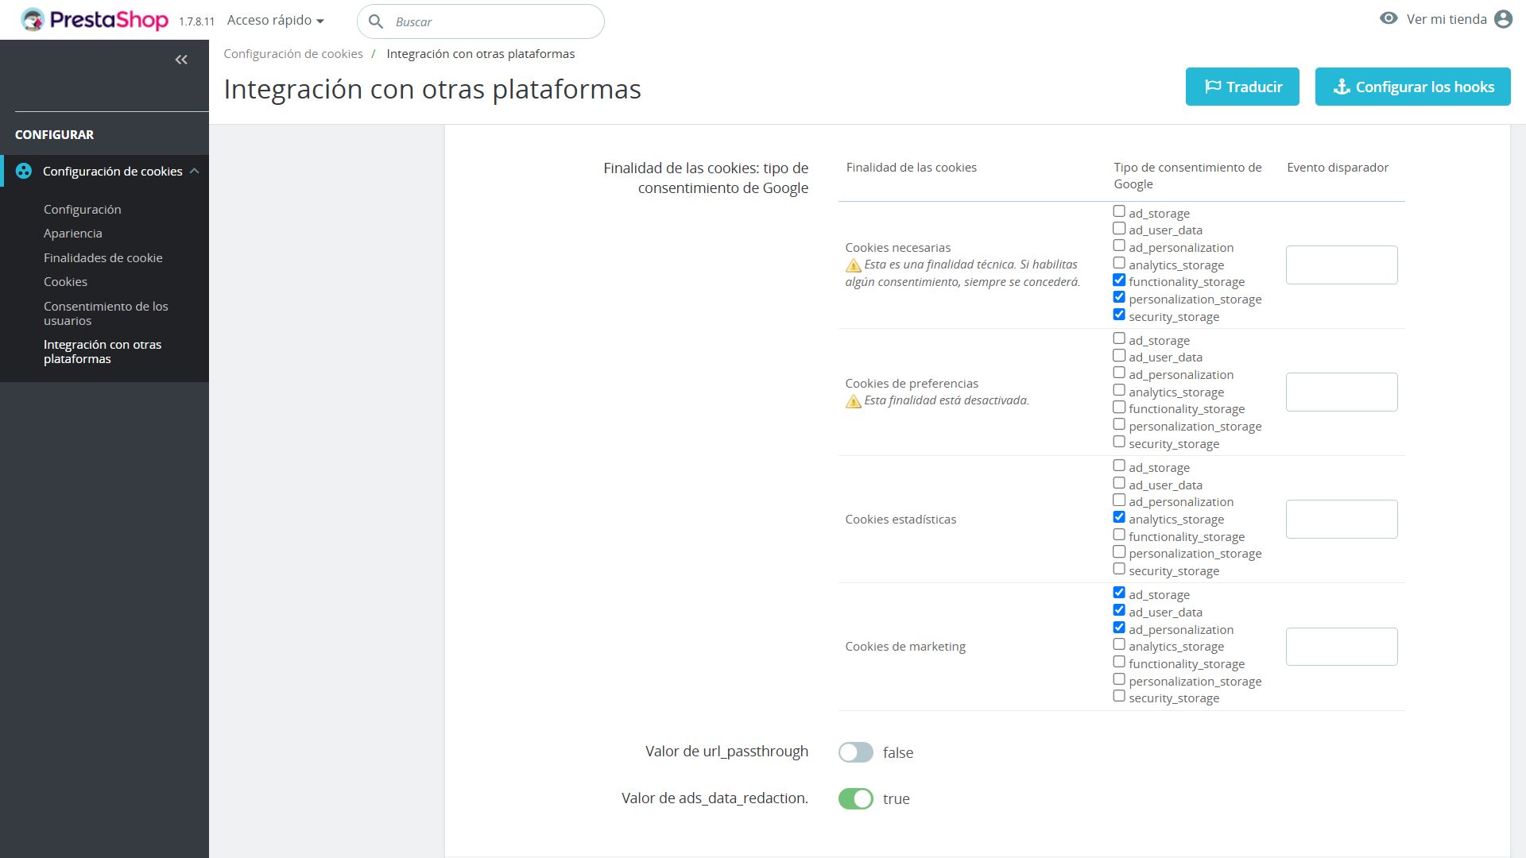
Task: Click the search magnifier icon
Action: pos(376,21)
